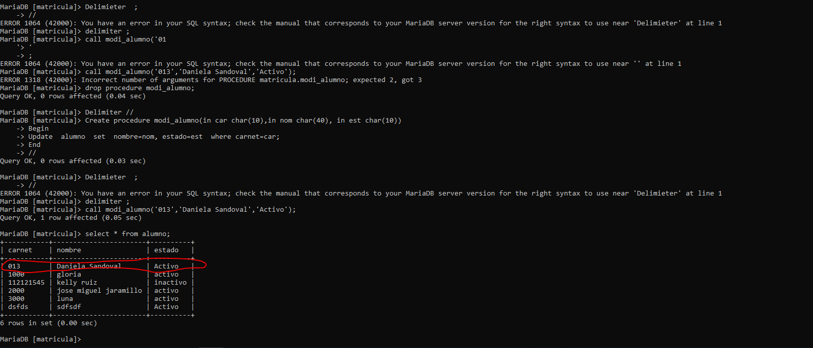Click the 'nombre' column header
The image size is (813, 348).
(69, 250)
